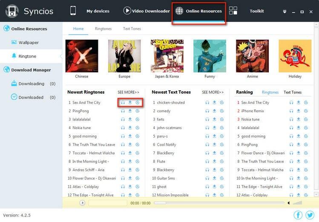
Task: Click the playback progress slider
Action: pyautogui.click(x=219, y=203)
